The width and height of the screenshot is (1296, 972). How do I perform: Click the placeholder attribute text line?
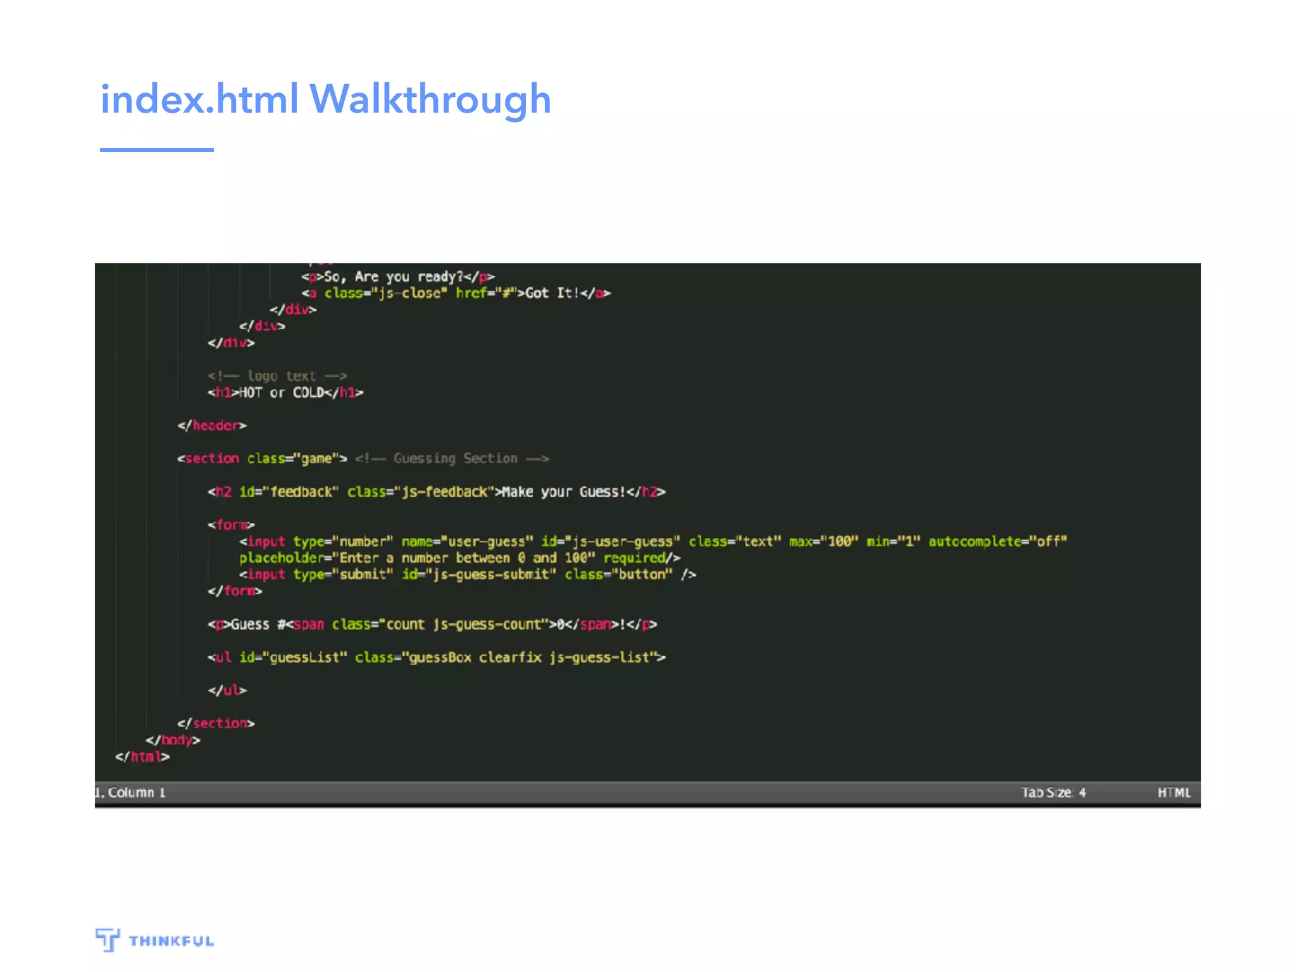pos(459,558)
